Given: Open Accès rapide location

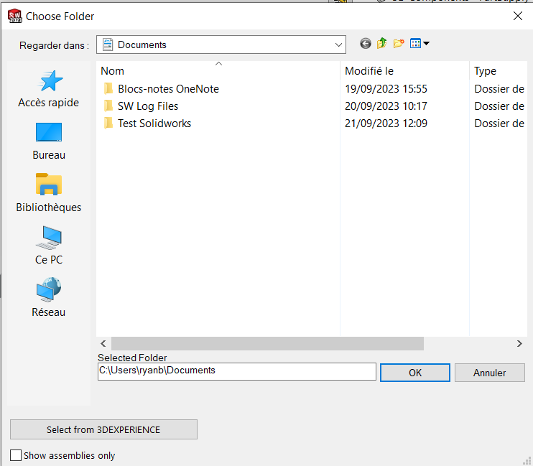Looking at the screenshot, I should click(49, 90).
